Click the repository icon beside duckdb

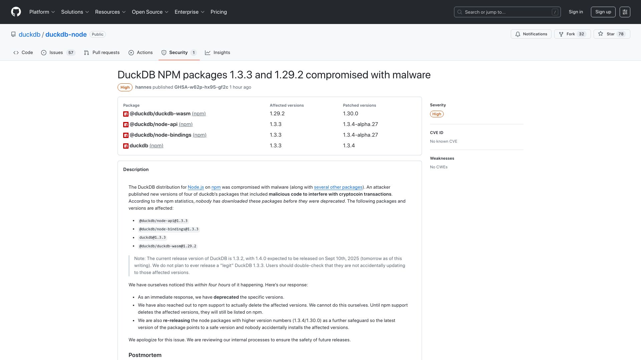click(13, 34)
